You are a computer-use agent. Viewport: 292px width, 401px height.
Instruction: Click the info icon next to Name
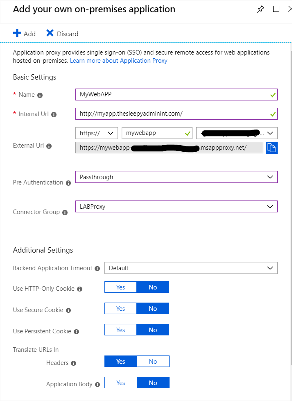point(40,95)
